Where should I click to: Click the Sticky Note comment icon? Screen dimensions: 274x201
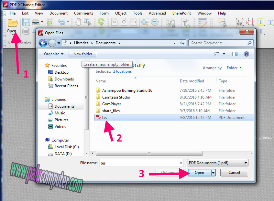pyautogui.click(x=222, y=23)
